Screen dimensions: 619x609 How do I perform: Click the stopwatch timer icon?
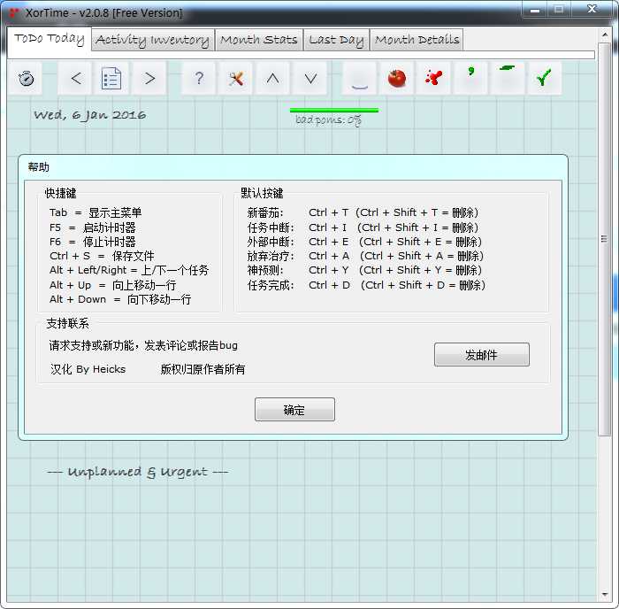(x=26, y=78)
